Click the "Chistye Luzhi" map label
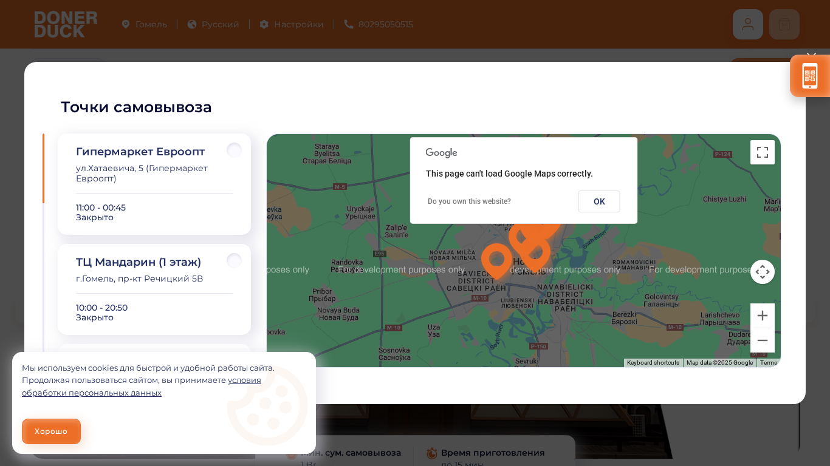This screenshot has width=830, height=466. coord(724,199)
